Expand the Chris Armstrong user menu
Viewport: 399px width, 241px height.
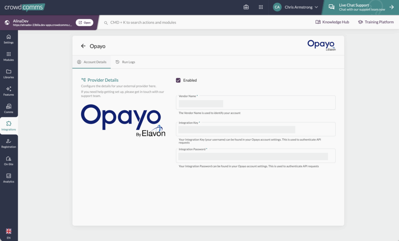click(296, 7)
